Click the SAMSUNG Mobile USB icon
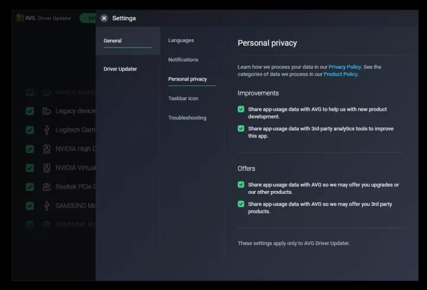 47,206
